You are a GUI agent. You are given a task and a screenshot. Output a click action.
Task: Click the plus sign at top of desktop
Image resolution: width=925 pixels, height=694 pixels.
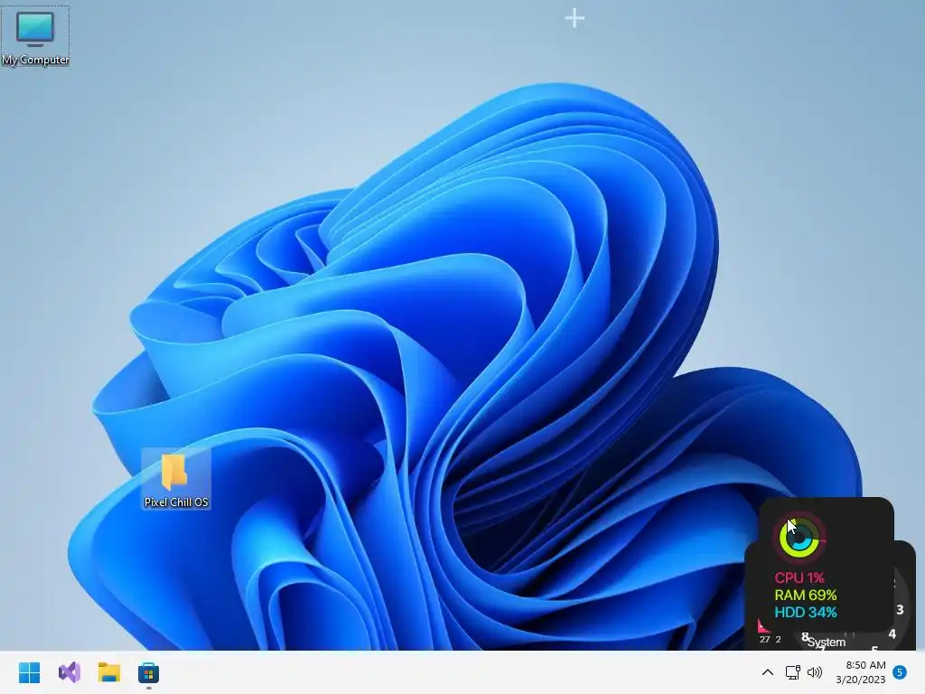(x=575, y=18)
